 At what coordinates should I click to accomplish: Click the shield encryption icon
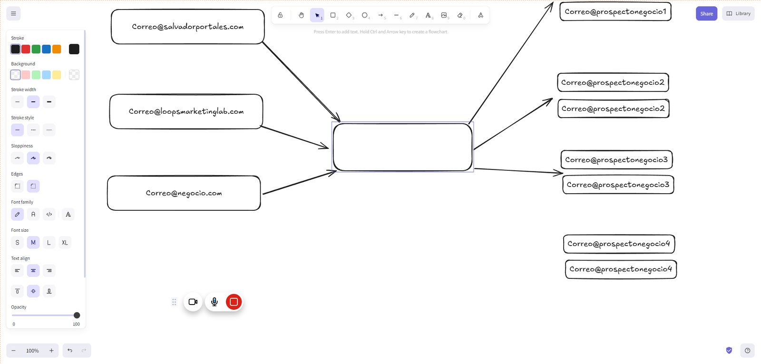[x=729, y=351]
